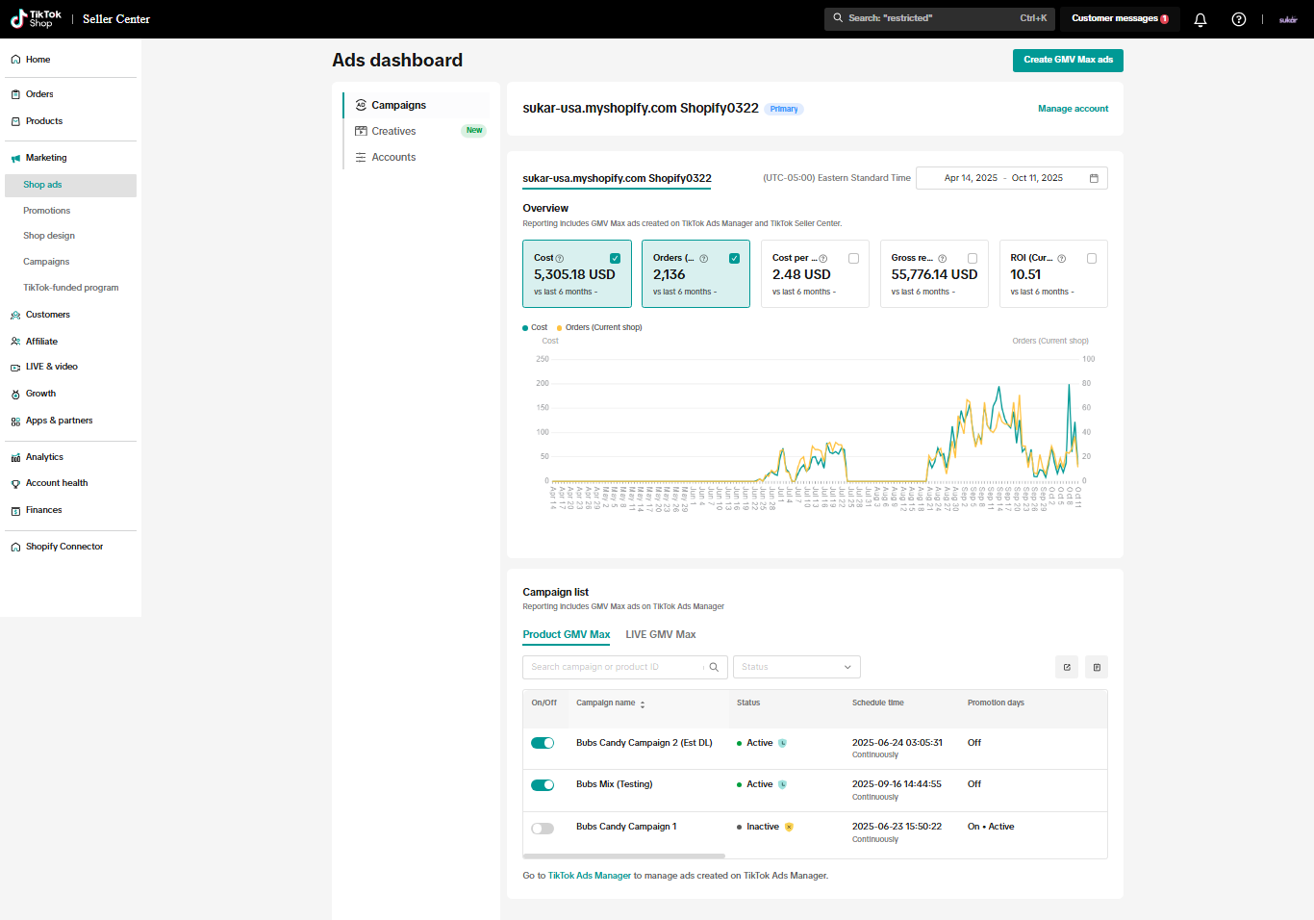This screenshot has height=920, width=1314.
Task: Enable the Bubs Candy Campaign 1 toggle
Action: point(543,829)
